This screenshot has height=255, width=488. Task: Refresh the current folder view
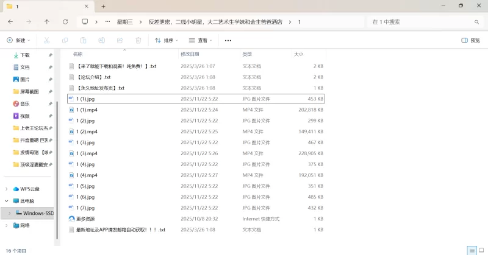coord(65,22)
